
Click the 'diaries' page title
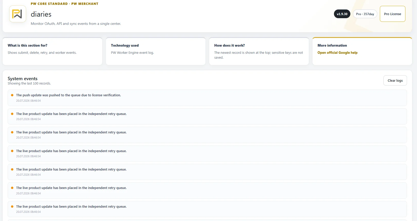click(41, 14)
